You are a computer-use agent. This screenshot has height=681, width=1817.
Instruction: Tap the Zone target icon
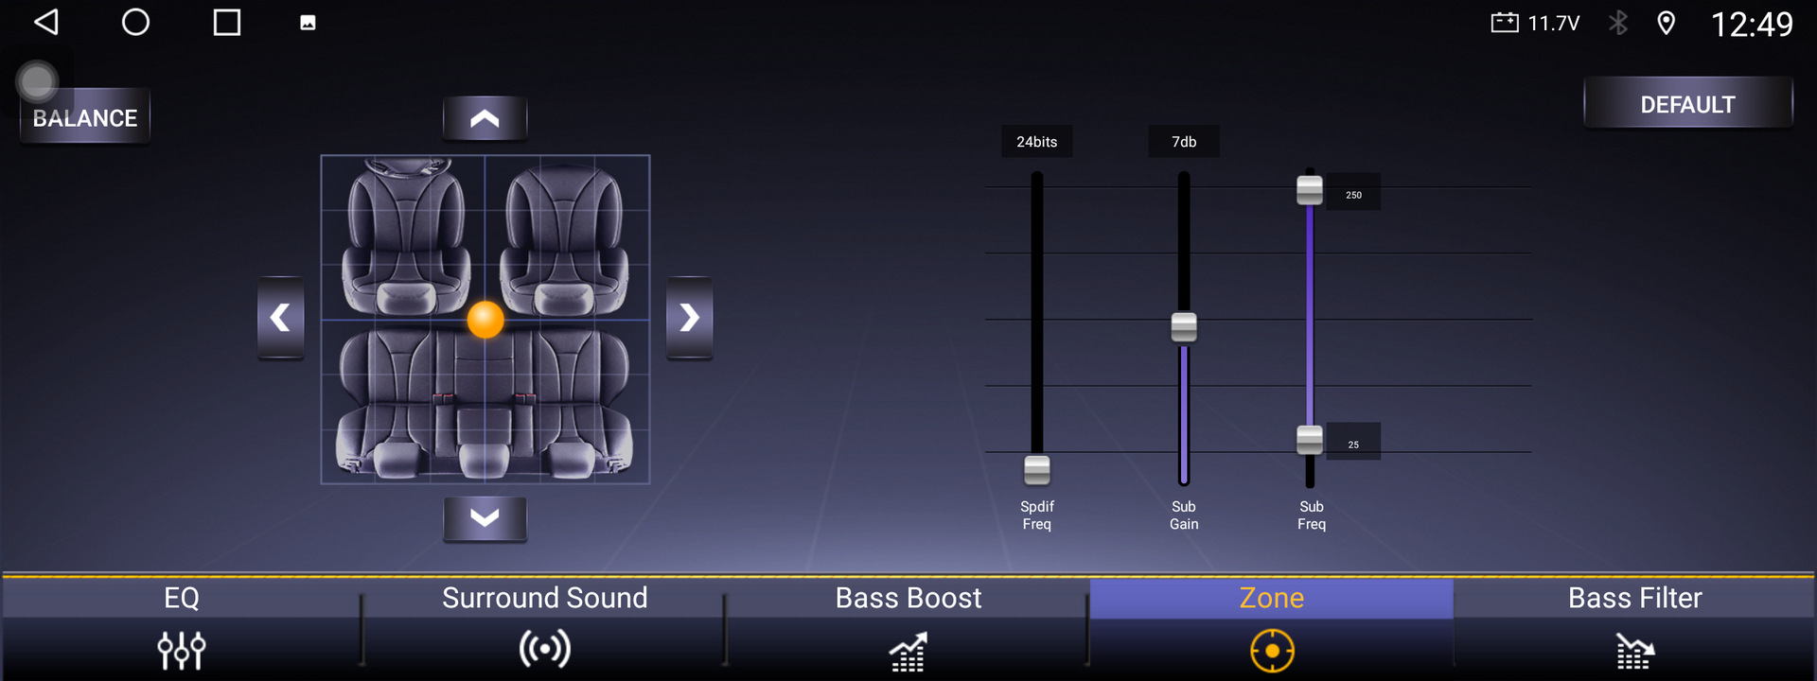point(1272,651)
